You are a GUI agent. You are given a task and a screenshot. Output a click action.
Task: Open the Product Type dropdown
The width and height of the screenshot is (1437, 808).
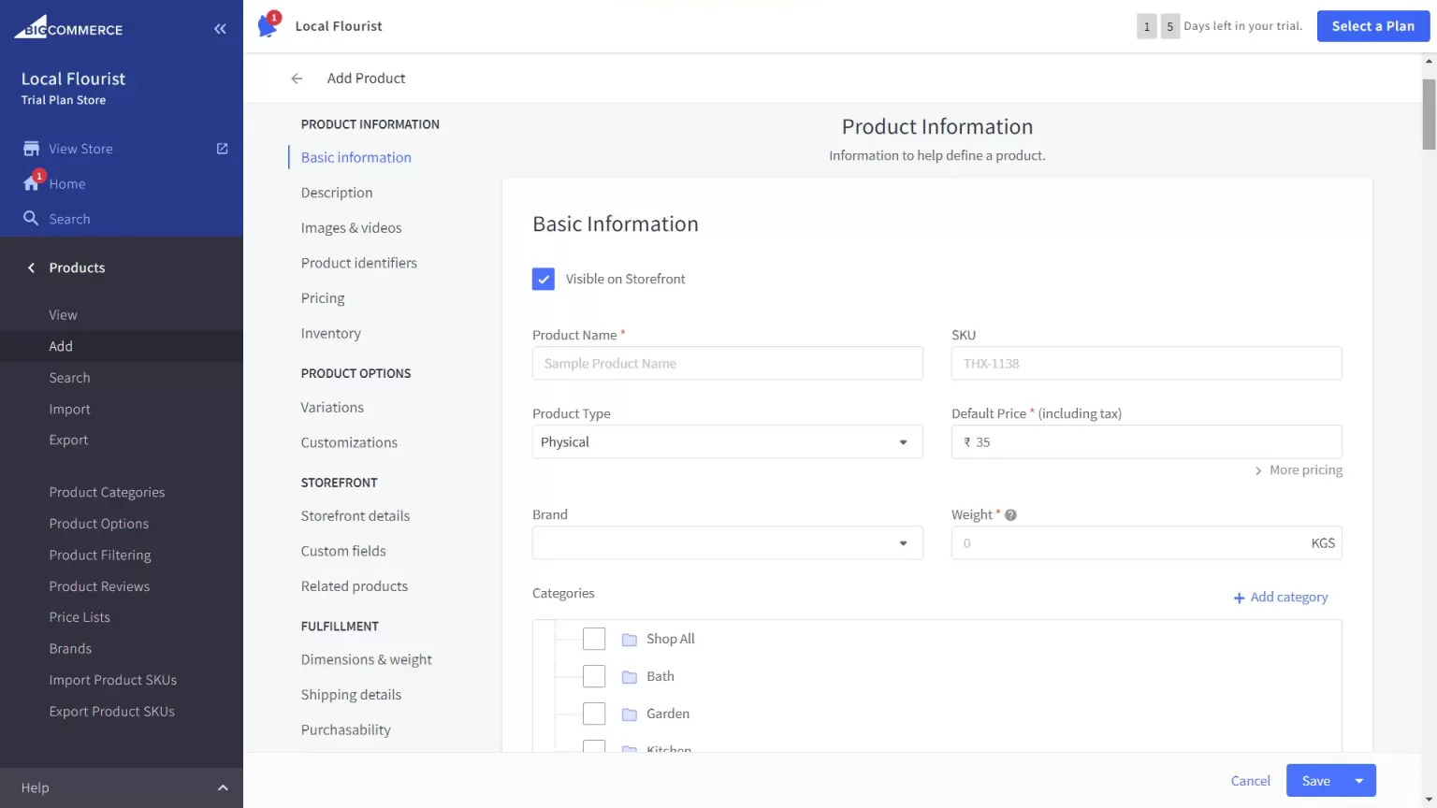click(x=727, y=442)
